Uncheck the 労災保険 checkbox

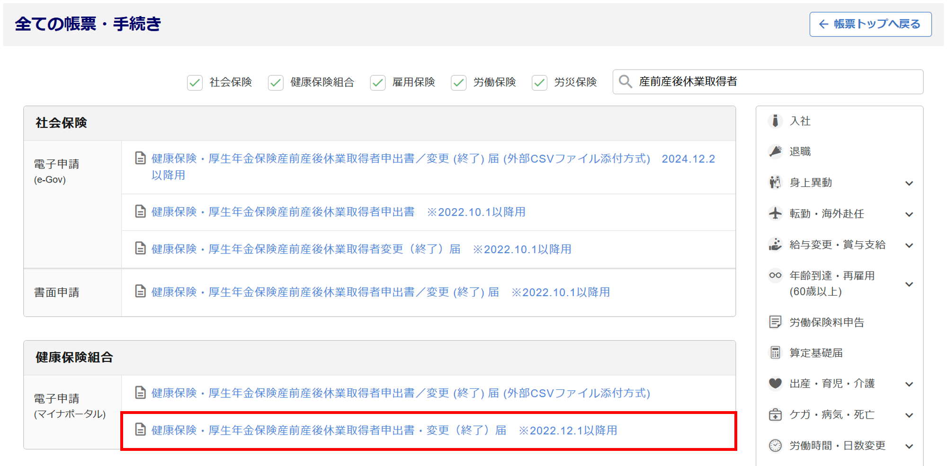tap(539, 82)
